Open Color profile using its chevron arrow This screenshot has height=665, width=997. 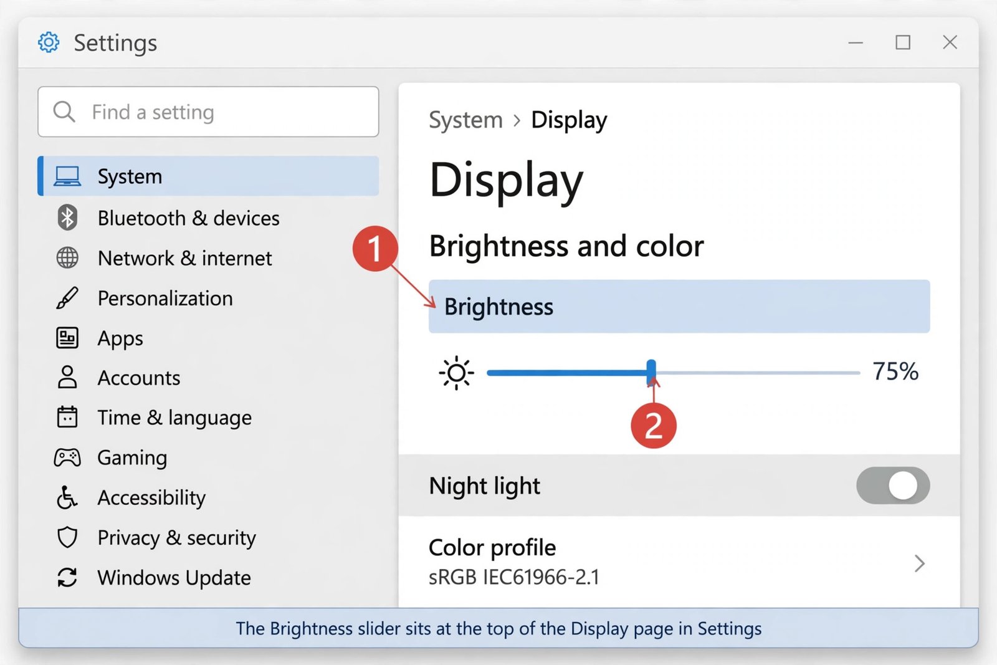coord(920,563)
